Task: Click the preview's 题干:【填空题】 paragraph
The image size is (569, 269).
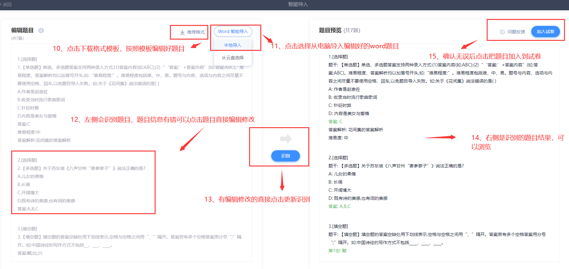Action: point(437,238)
